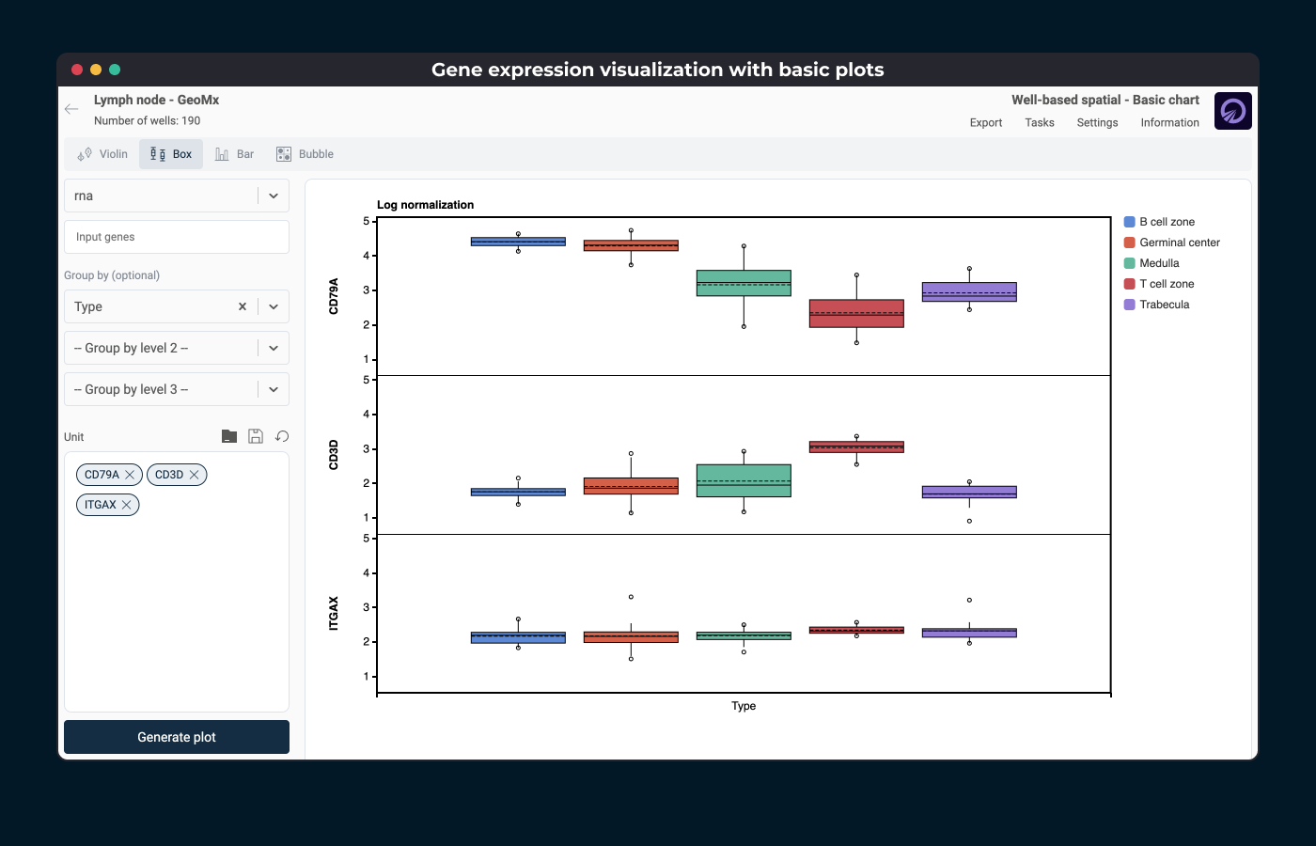This screenshot has height=846, width=1316.
Task: Toggle Germinal center legend entry
Action: 1179,243
